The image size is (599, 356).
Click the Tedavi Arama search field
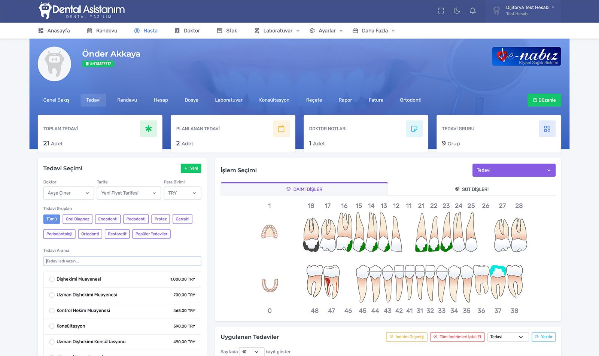point(122,261)
